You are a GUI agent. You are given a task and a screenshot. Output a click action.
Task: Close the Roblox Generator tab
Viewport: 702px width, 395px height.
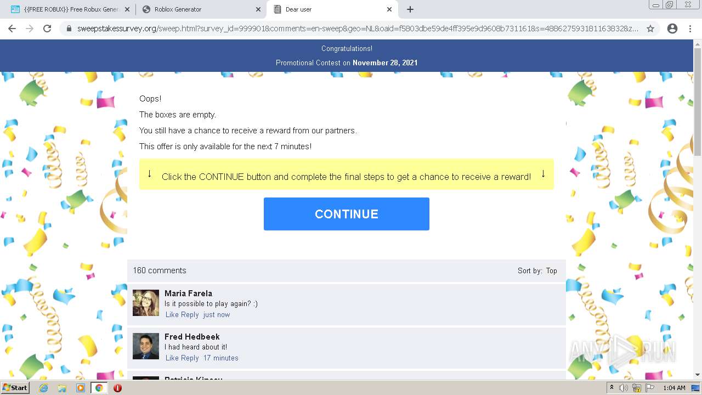[258, 9]
